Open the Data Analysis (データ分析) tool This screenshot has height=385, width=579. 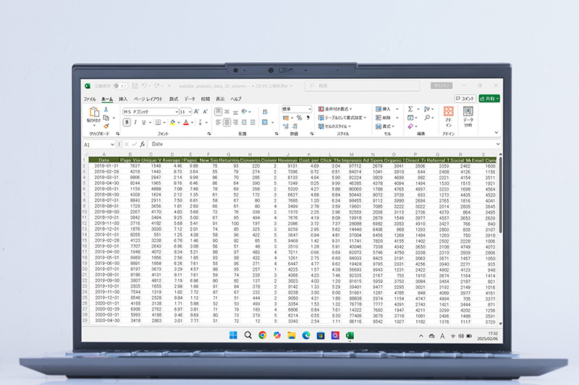pos(468,116)
